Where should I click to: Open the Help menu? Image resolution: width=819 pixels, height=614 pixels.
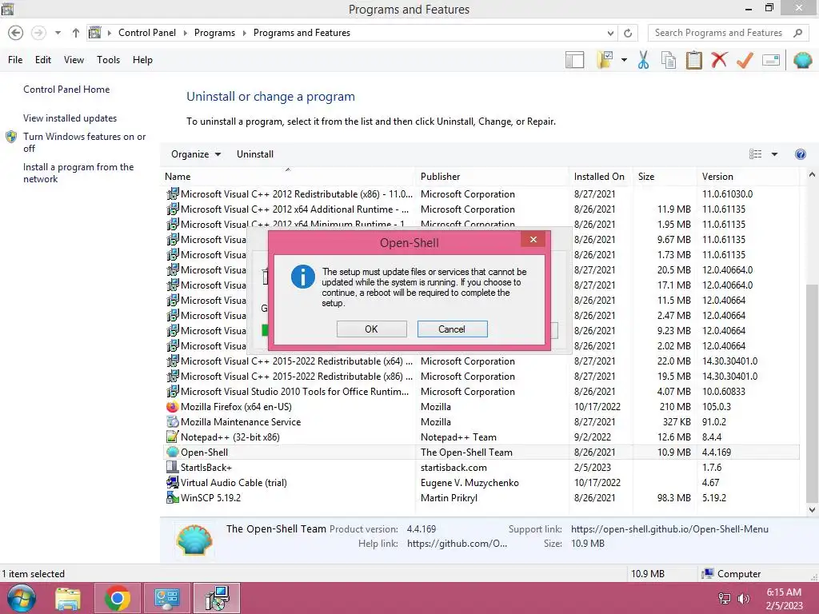pyautogui.click(x=142, y=60)
